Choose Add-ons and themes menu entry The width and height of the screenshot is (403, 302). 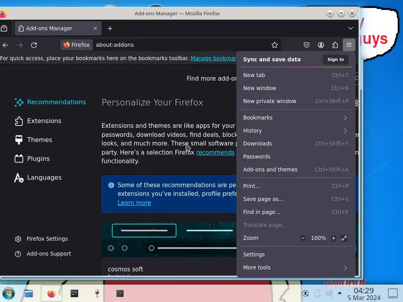(296, 169)
